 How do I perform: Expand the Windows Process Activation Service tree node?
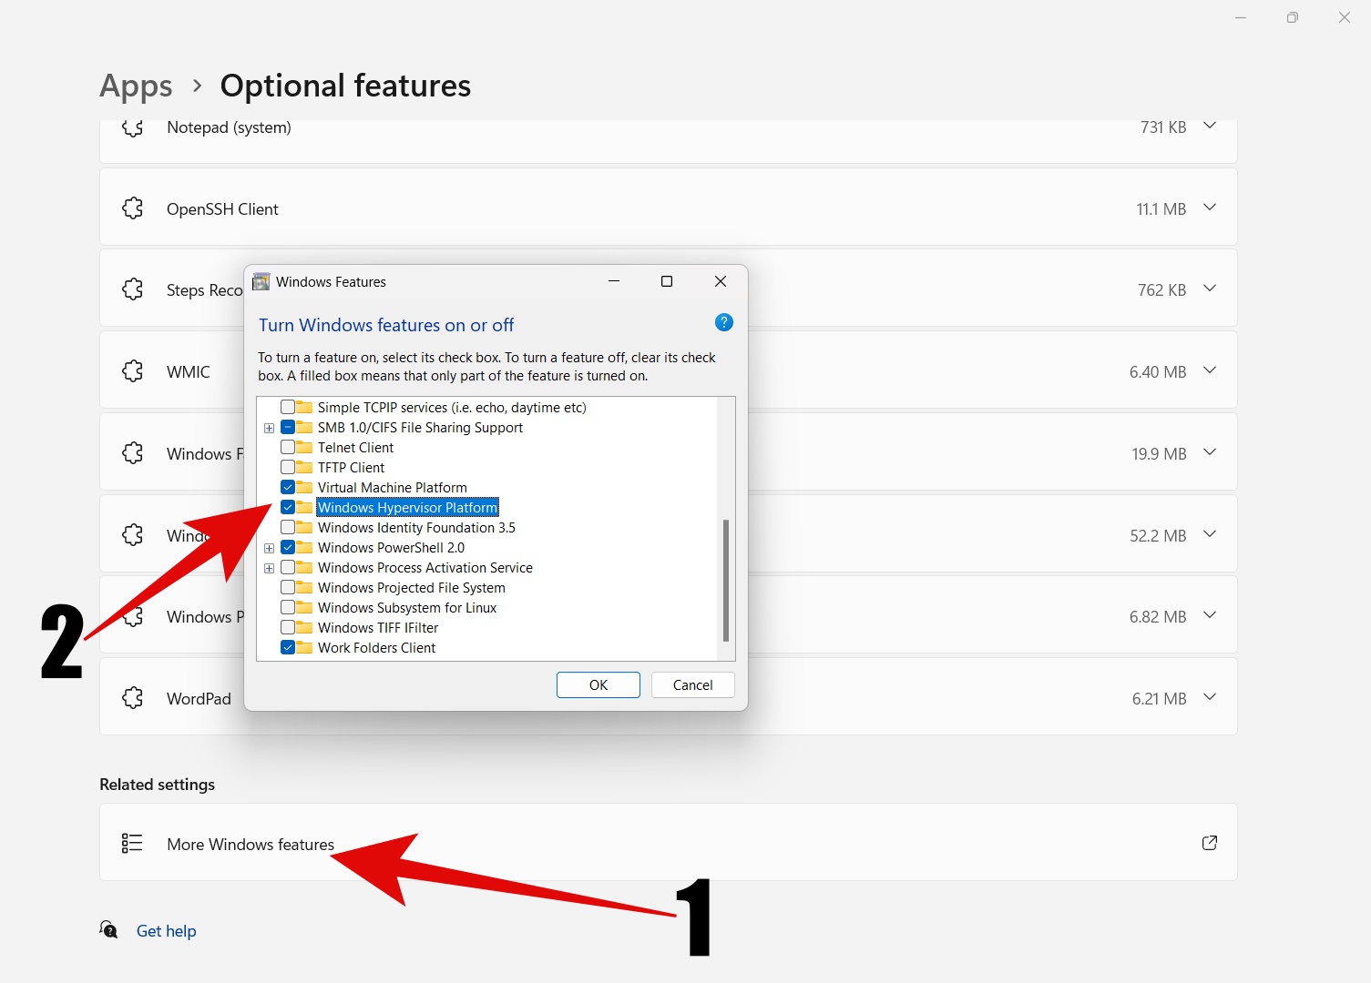click(x=269, y=568)
